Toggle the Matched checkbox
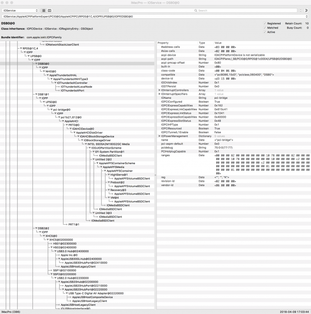The image size is (311, 314). pos(265,28)
